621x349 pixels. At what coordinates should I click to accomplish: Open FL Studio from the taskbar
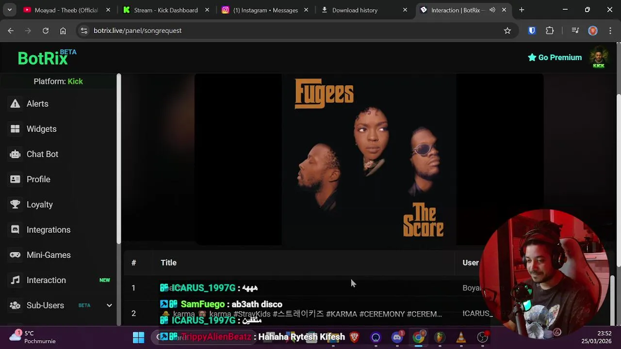[x=440, y=337]
